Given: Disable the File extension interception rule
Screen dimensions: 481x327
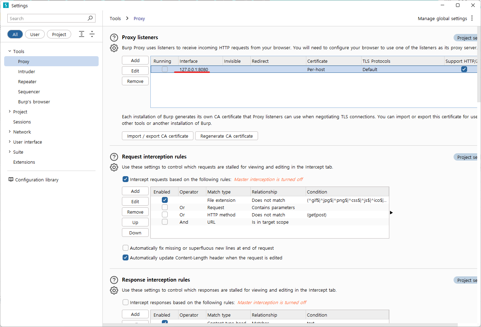Looking at the screenshot, I should click(x=165, y=200).
